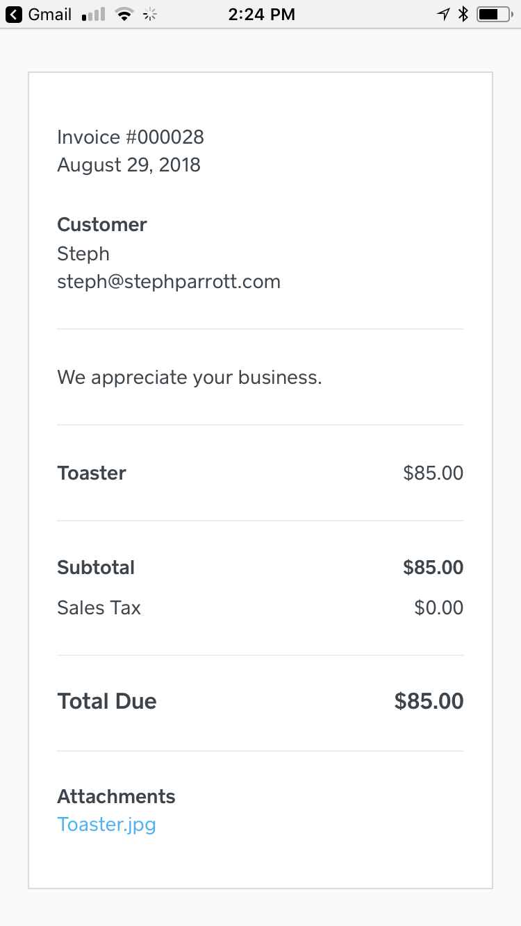Tap the Attachments heading

coord(116,797)
